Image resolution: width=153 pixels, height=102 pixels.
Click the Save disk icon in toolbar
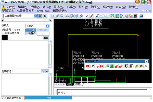61,16
